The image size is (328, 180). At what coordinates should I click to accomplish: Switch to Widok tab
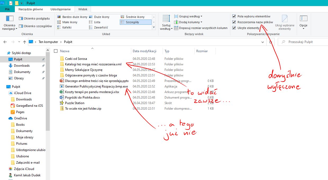coord(83,9)
